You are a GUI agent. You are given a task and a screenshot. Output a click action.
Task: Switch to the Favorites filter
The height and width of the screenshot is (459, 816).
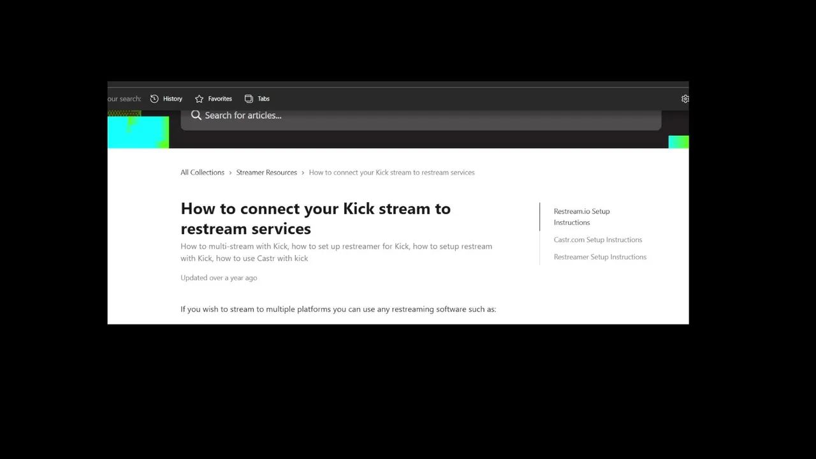(214, 99)
